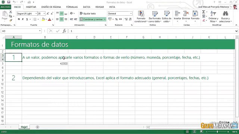
Task: Open Dar formato como tabla dropdown
Action: 155,16
